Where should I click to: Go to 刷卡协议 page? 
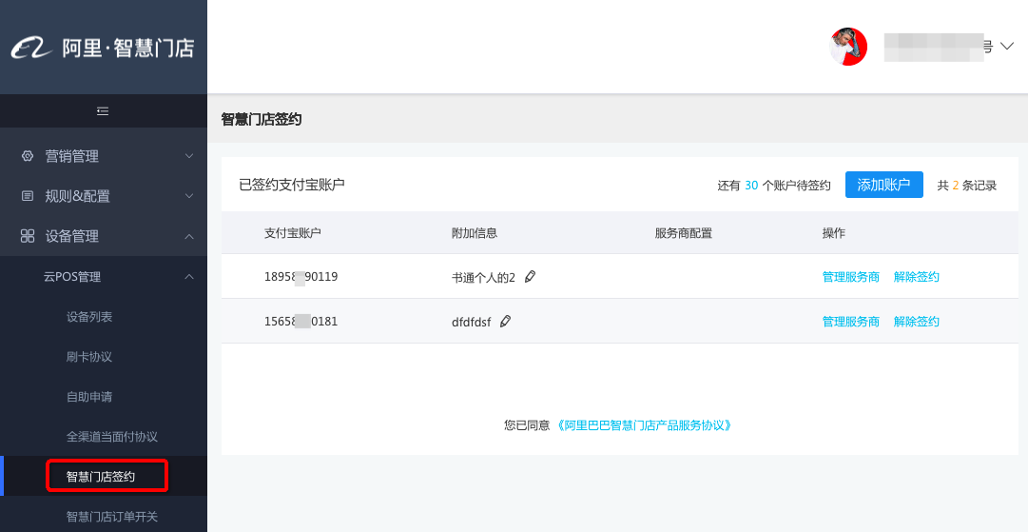89,357
